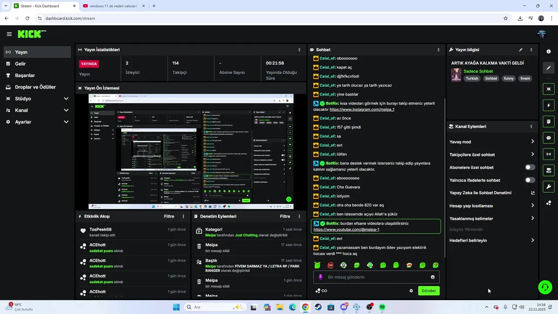Go to Gelir in left sidebar

pos(37,64)
